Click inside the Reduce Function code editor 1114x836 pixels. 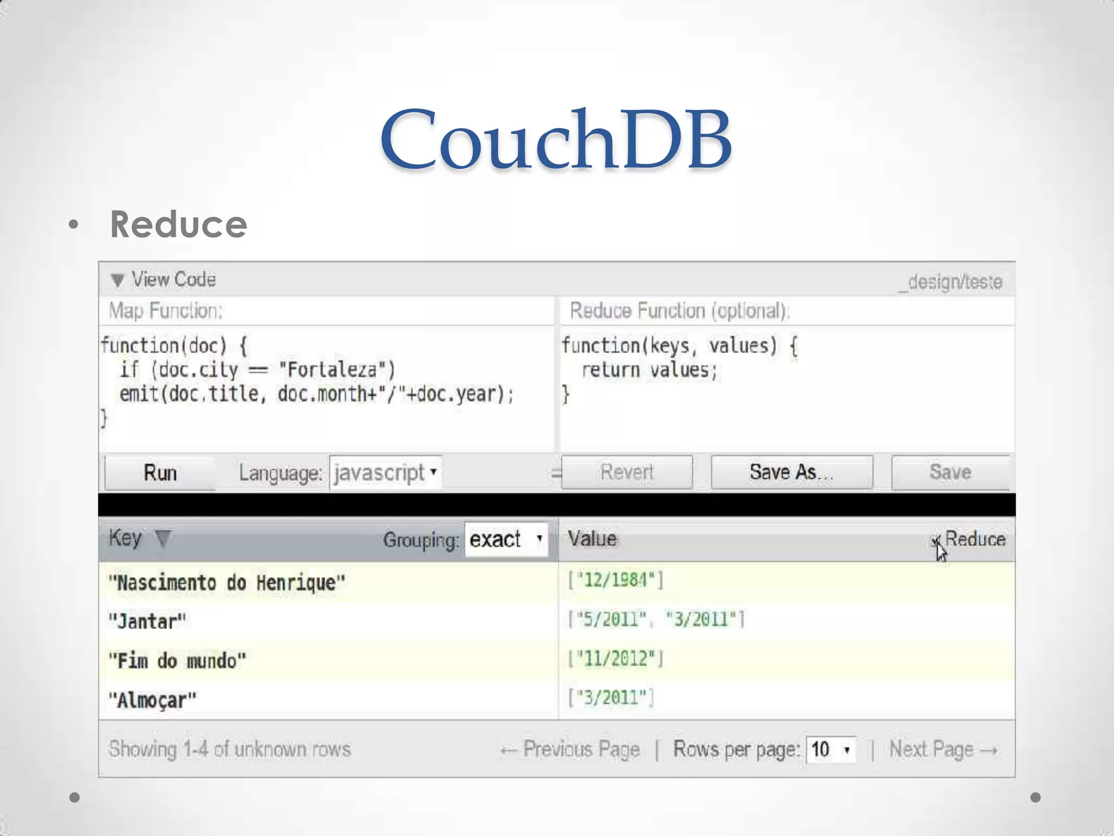[787, 389]
